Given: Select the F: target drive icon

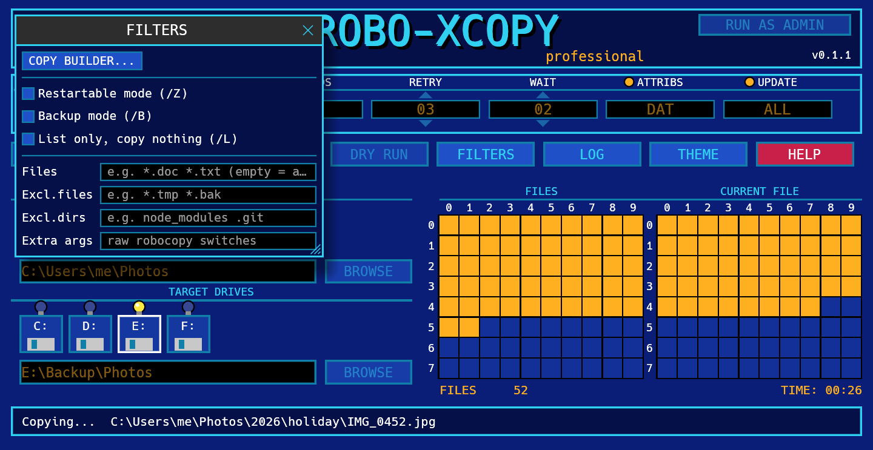Looking at the screenshot, I should click(189, 334).
